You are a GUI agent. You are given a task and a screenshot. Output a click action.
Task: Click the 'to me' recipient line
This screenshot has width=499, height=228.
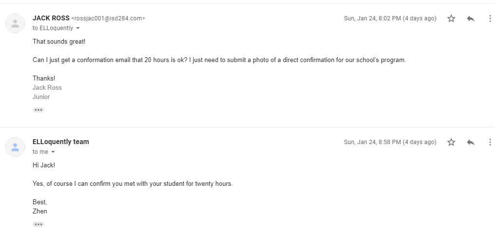coord(40,152)
